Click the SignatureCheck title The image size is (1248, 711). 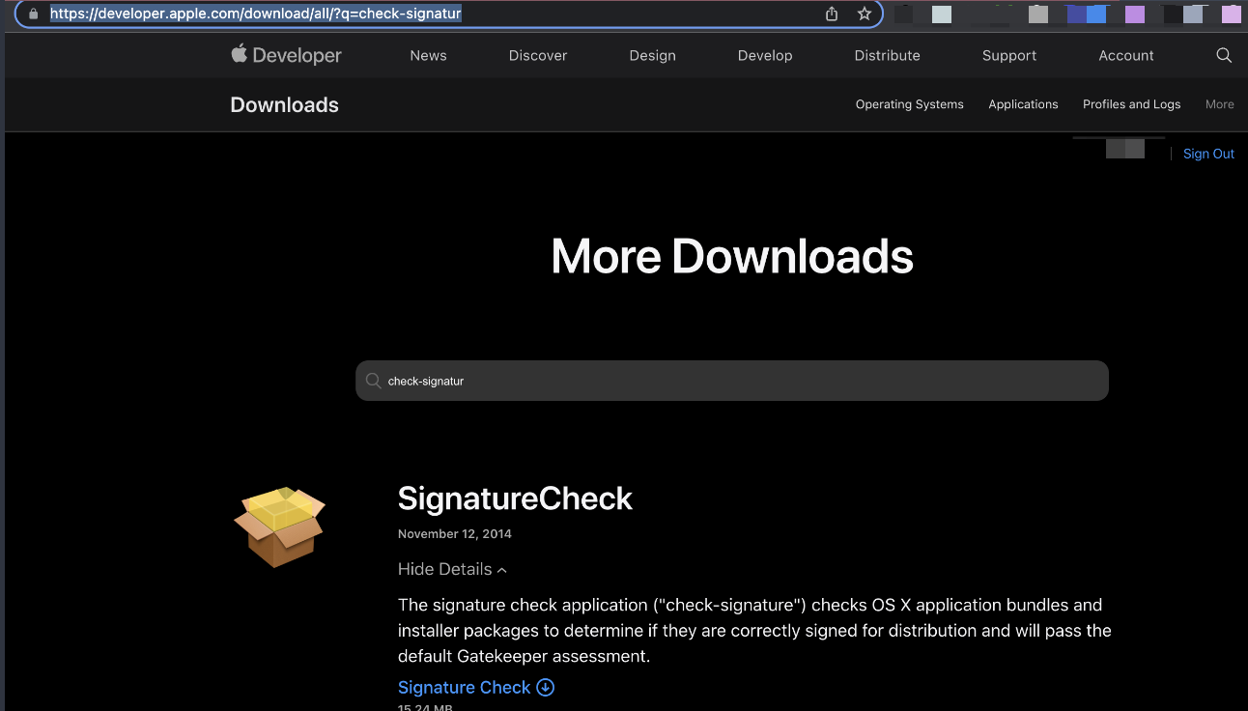pos(515,498)
